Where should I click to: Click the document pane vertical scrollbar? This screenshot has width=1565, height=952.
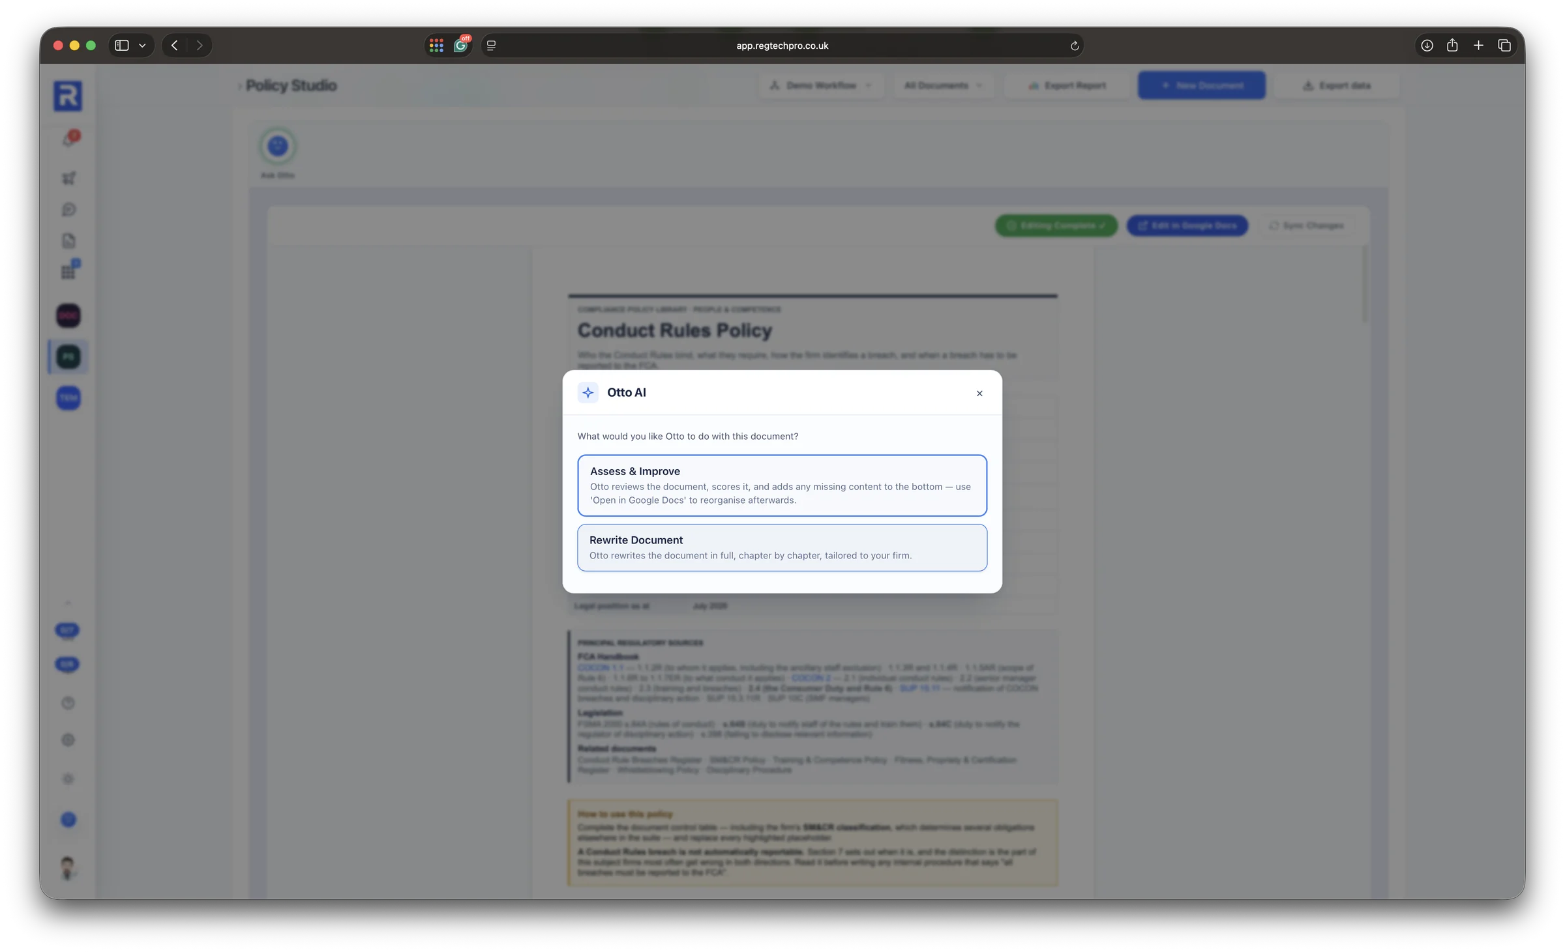click(1364, 283)
